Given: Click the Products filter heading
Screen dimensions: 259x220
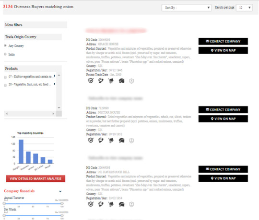Looking at the screenshot, I should 11,68.
